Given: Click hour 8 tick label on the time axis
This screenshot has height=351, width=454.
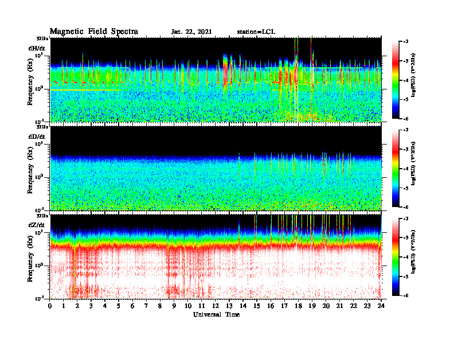Looking at the screenshot, I should coord(160,306).
